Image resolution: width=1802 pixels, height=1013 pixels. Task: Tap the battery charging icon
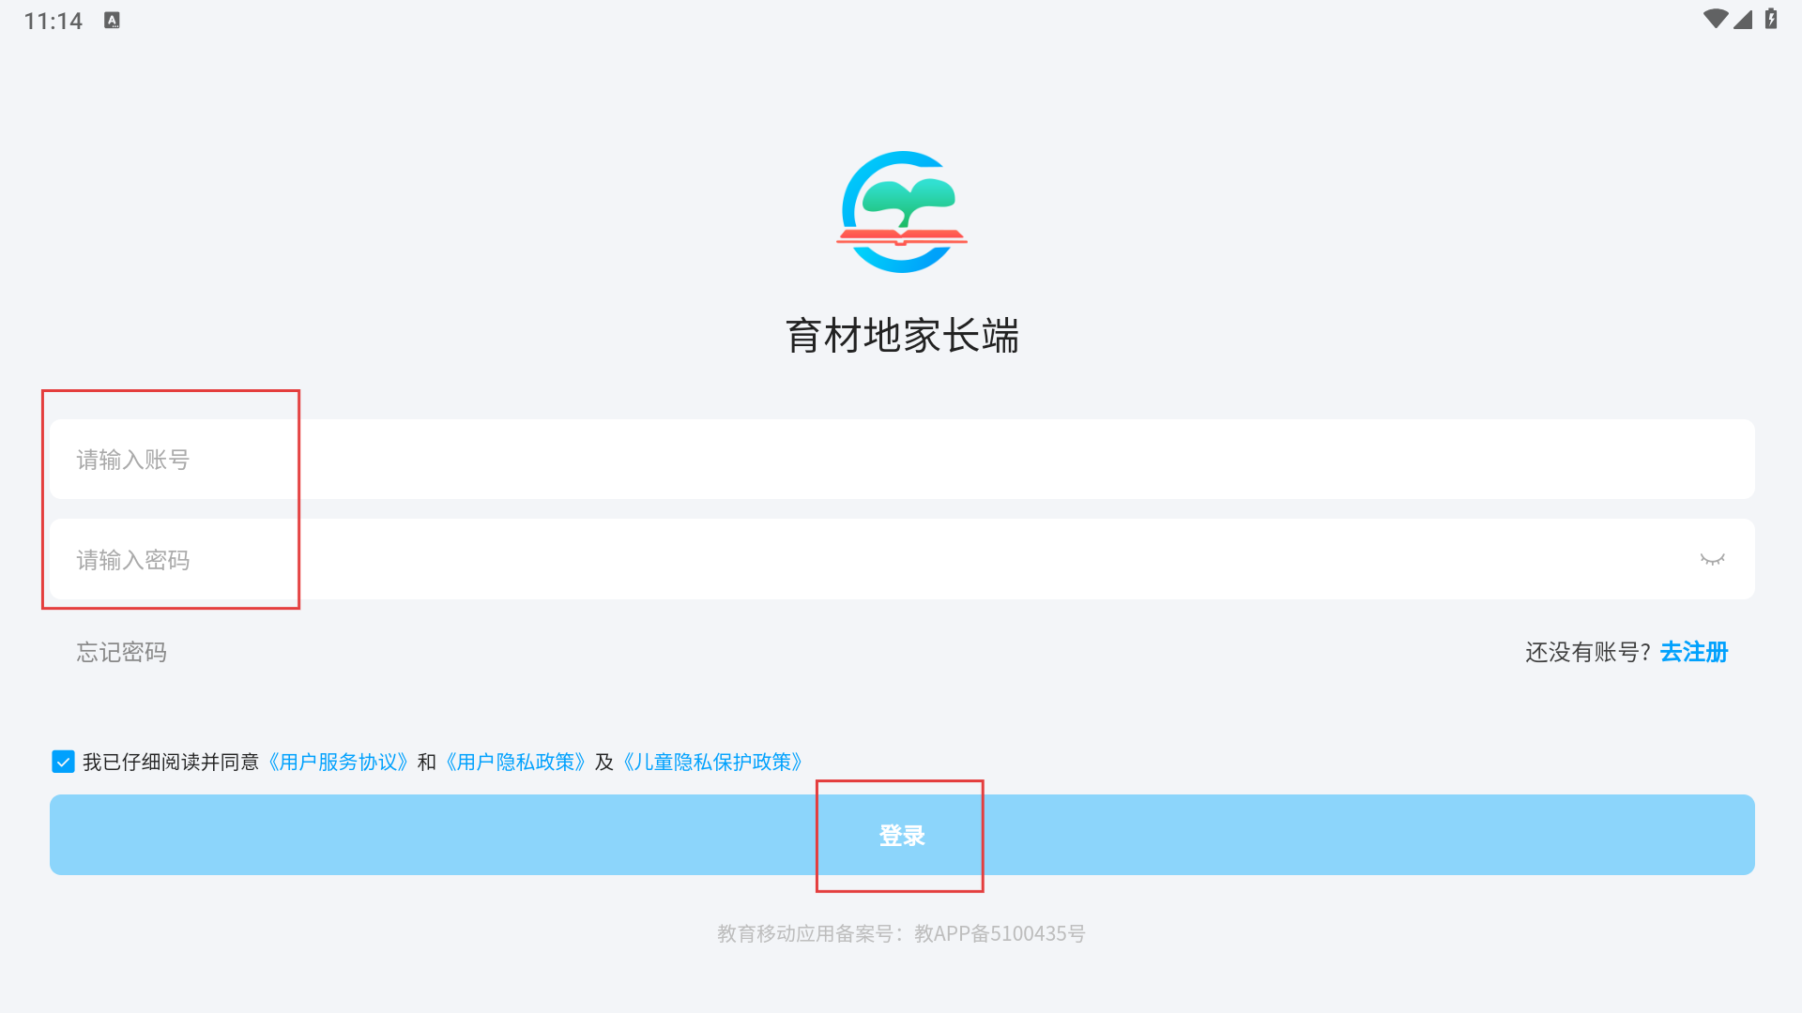point(1771,19)
